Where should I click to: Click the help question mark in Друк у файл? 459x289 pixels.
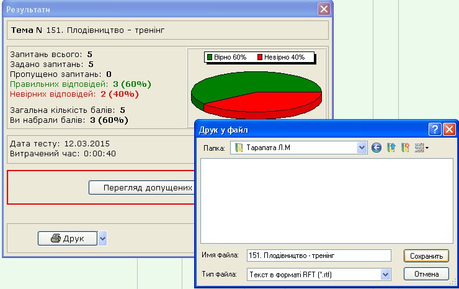click(x=435, y=129)
